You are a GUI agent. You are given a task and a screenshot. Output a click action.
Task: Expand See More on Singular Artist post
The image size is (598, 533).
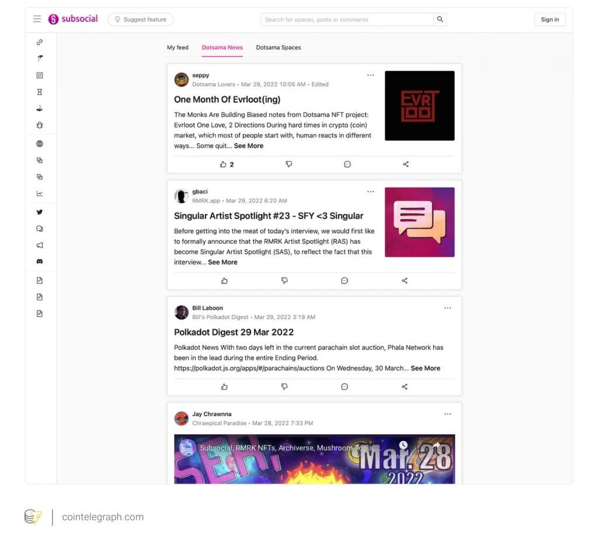(222, 262)
